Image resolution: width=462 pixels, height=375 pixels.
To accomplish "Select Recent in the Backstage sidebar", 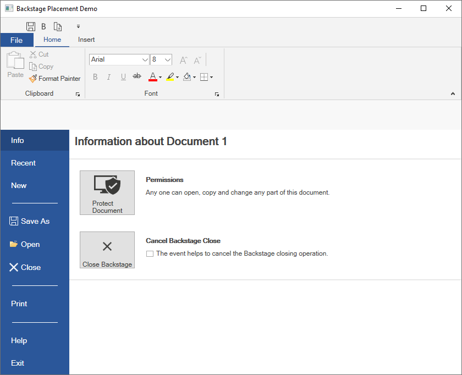I will 23,163.
